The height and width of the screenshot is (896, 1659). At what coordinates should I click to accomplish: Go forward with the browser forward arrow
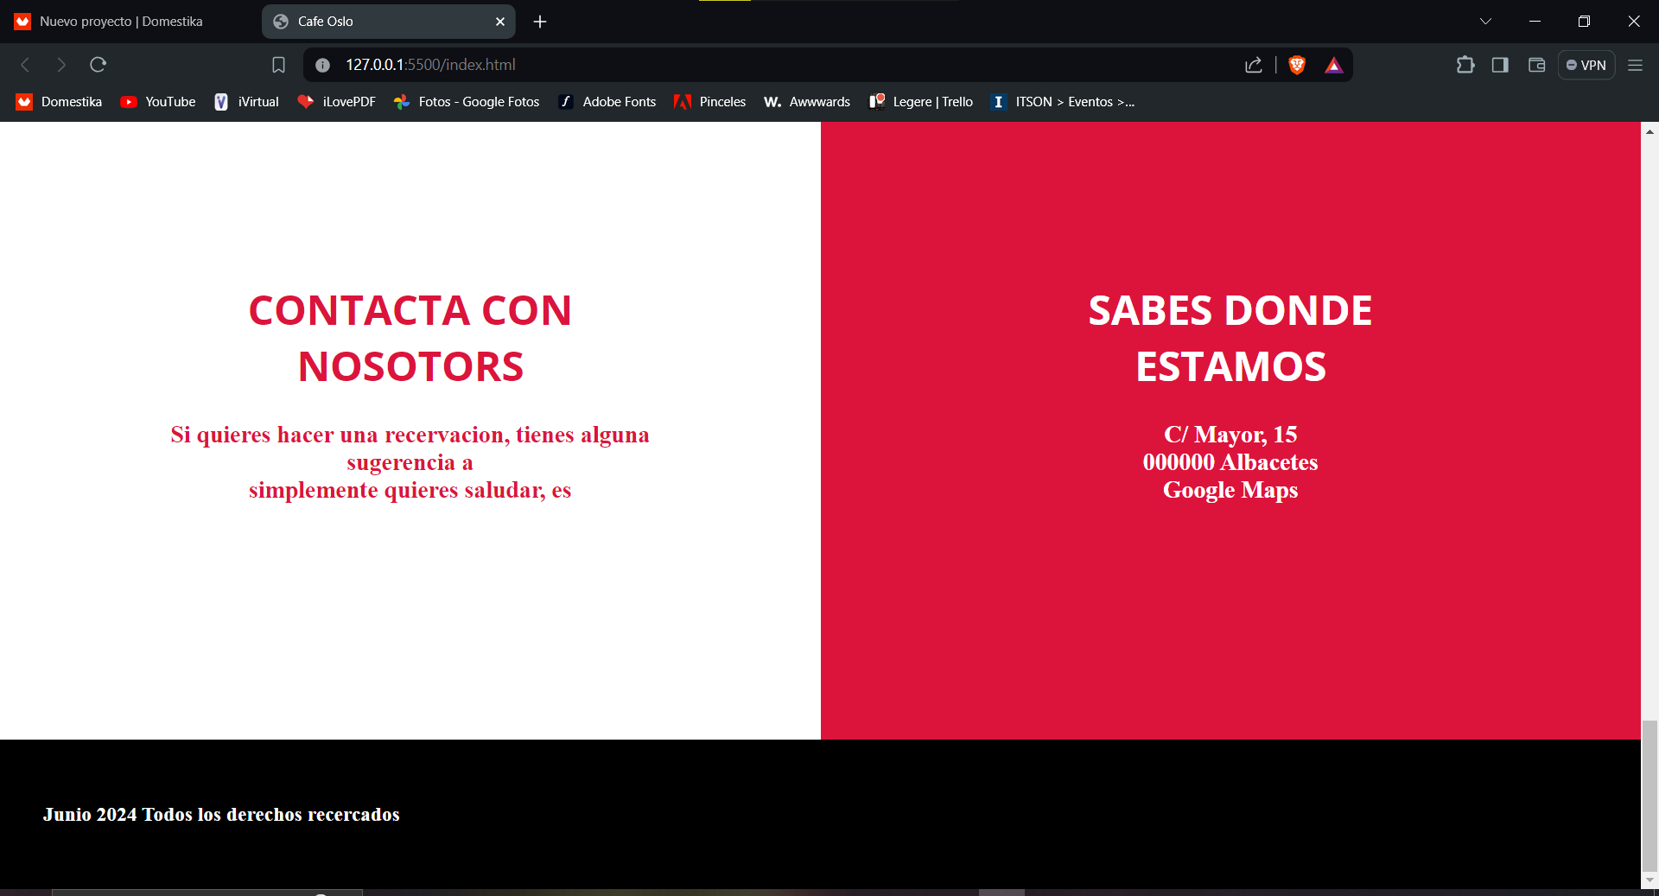tap(60, 65)
